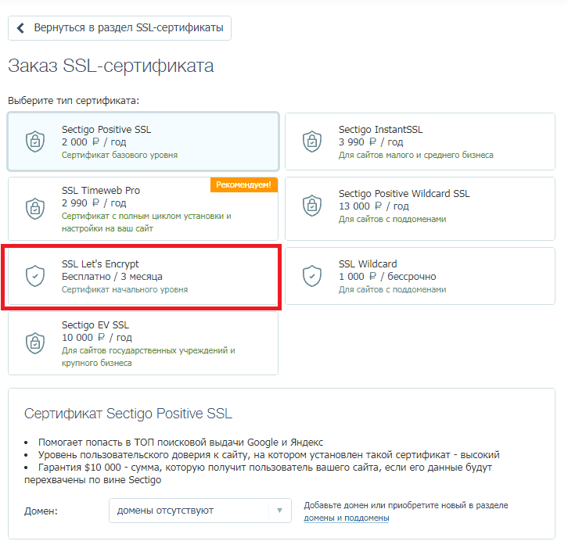Click the checkmark shield icon of SSL Let's Encrypt

tap(35, 276)
